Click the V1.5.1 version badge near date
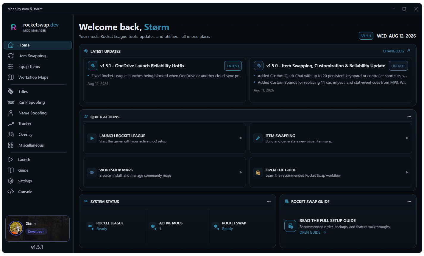424x256 pixels. (366, 36)
